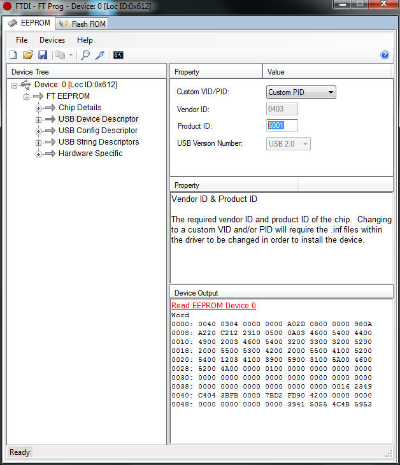Screen dimensions: 400x465
Task: Click the USB icon next to Device: 0
Action: click(26, 85)
